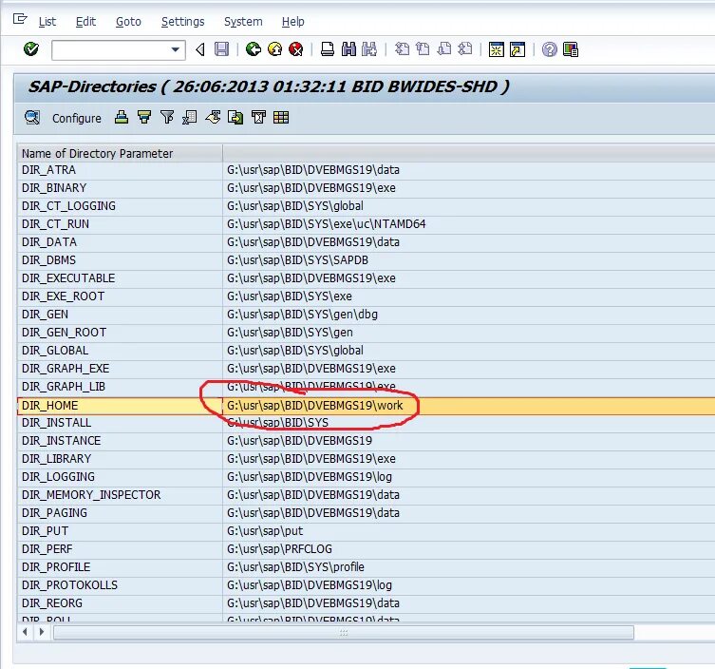Click the horizontal scrollbar right arrow
The height and width of the screenshot is (669, 715).
42,632
